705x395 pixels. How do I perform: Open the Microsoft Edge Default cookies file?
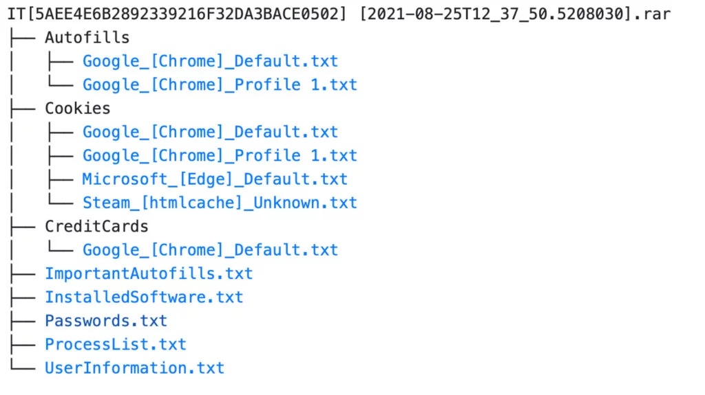215,179
